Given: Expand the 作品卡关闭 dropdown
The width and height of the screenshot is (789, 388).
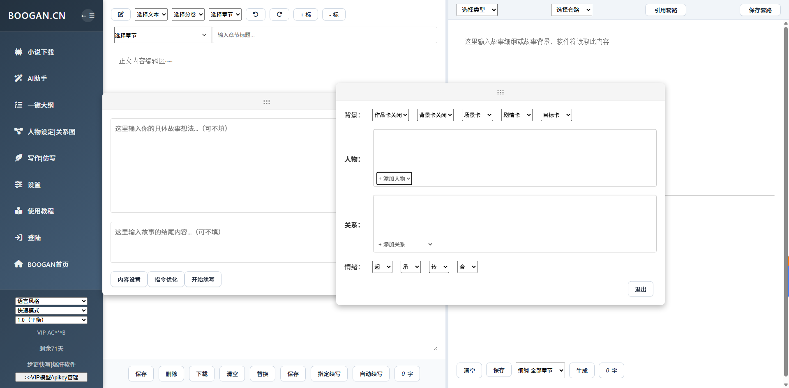Looking at the screenshot, I should 391,115.
